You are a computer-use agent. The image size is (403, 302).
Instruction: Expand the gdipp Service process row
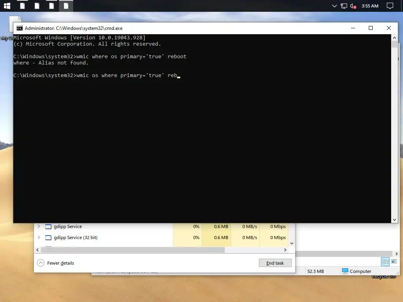[x=39, y=226]
